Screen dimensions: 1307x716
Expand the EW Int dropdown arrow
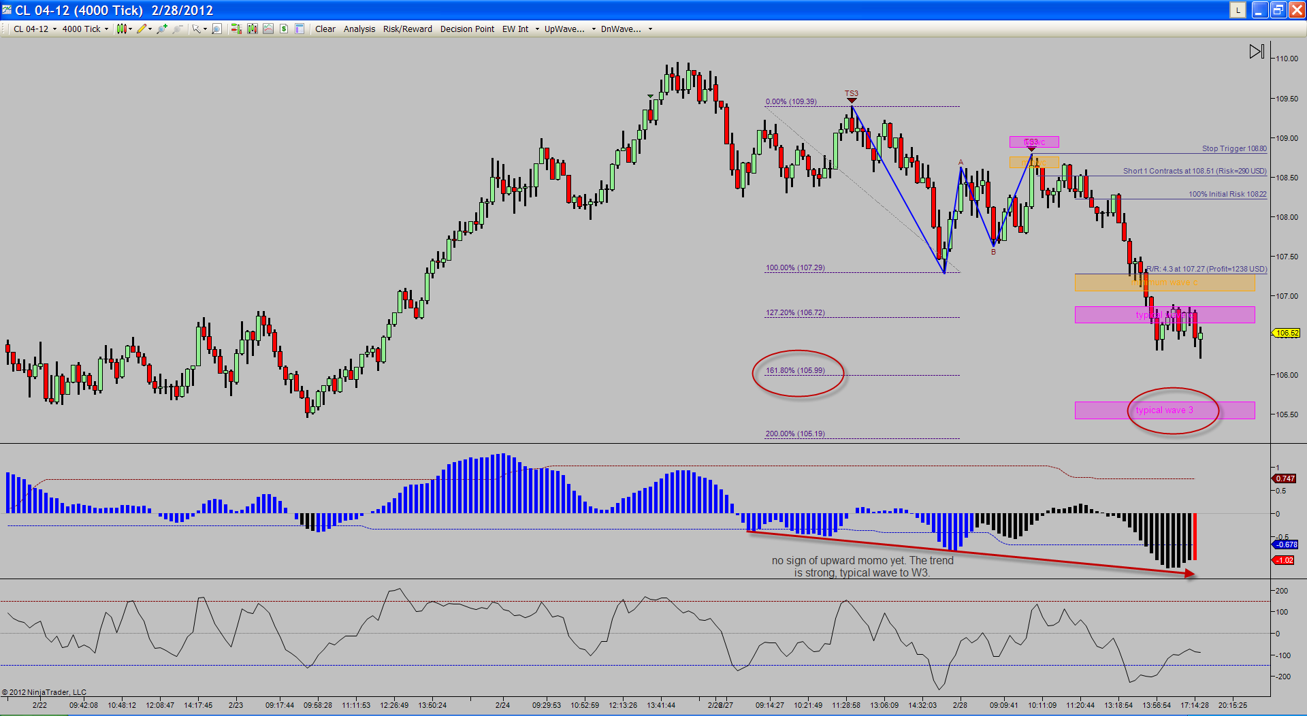pyautogui.click(x=537, y=29)
